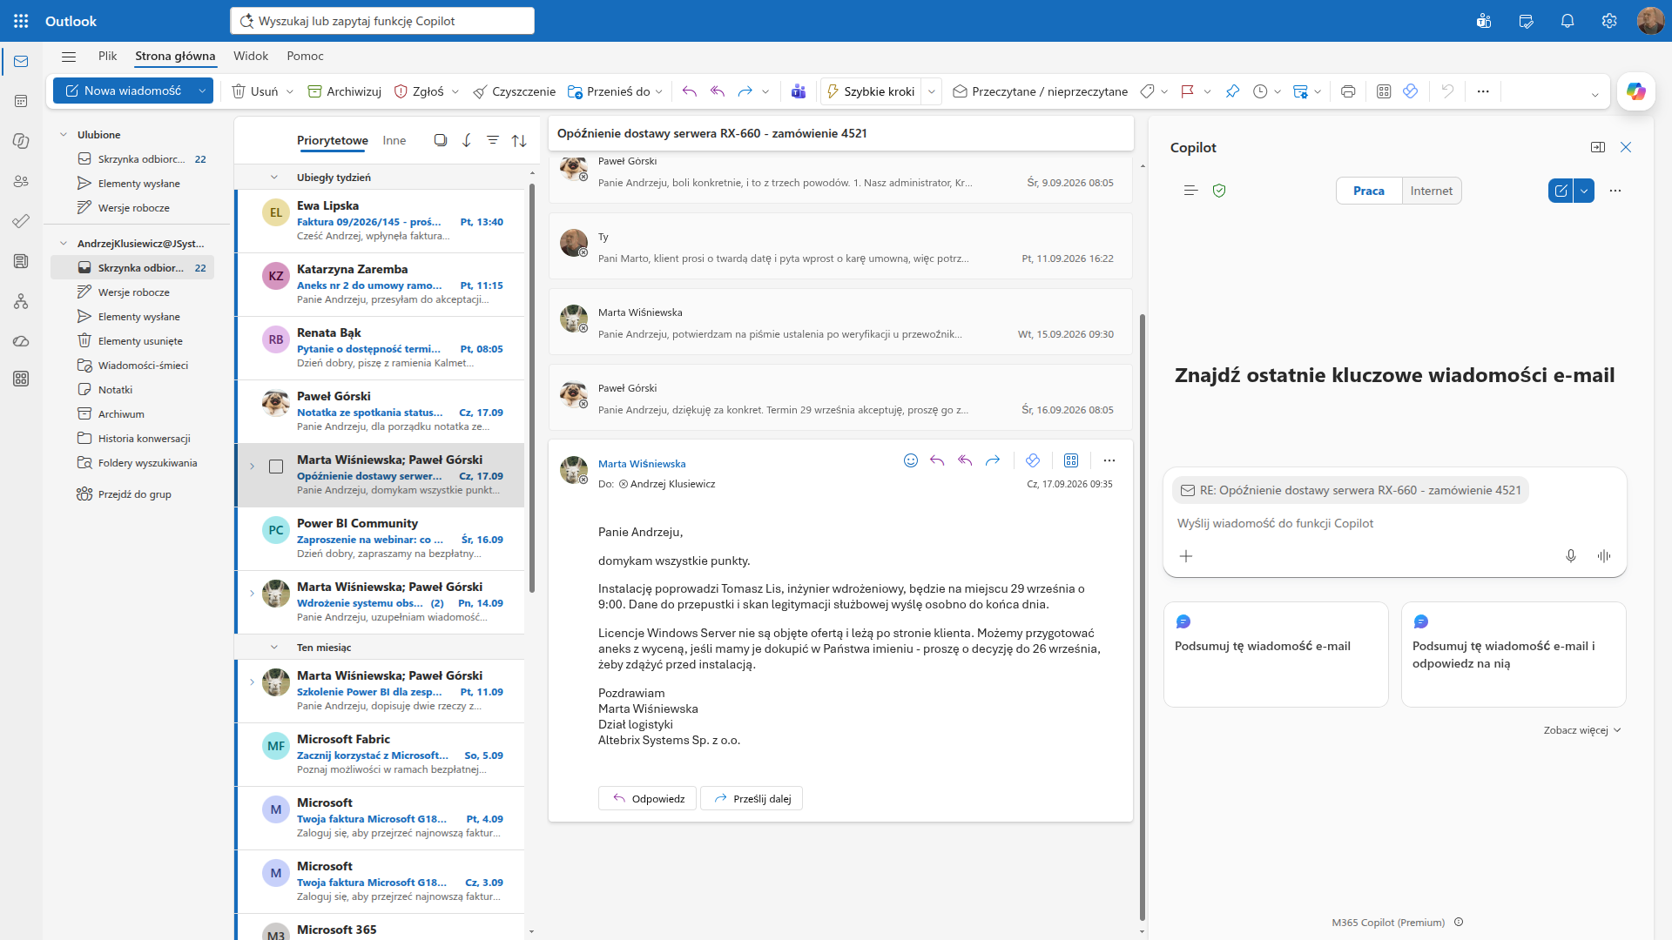Collapse Ubiegły tydzień group header
The width and height of the screenshot is (1672, 940).
pos(273,178)
